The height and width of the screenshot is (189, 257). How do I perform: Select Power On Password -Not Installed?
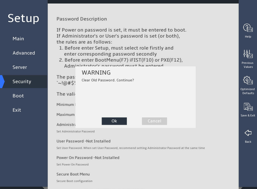88,158
